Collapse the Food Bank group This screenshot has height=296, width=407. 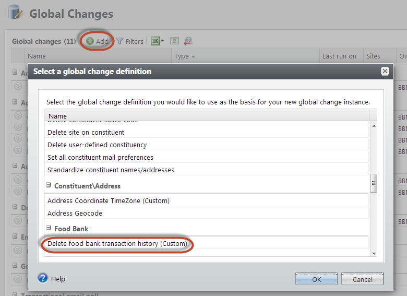click(x=49, y=228)
